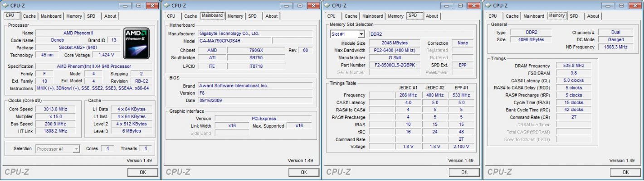Open SPD tab in first CPU-Z window
Screen dimensions: 644x181
click(x=91, y=16)
